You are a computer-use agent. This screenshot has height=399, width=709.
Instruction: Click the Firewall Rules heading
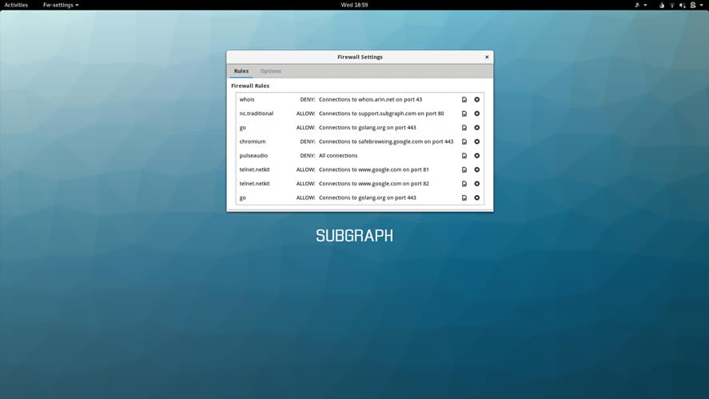click(250, 86)
